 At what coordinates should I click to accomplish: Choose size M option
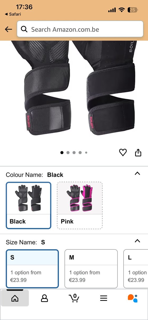point(91,269)
